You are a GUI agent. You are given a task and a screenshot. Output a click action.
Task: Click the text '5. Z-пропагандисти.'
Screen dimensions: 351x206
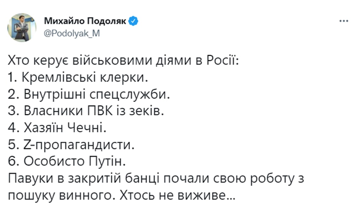(72, 145)
